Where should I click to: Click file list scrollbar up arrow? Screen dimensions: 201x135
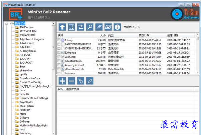pyautogui.click(x=198, y=35)
